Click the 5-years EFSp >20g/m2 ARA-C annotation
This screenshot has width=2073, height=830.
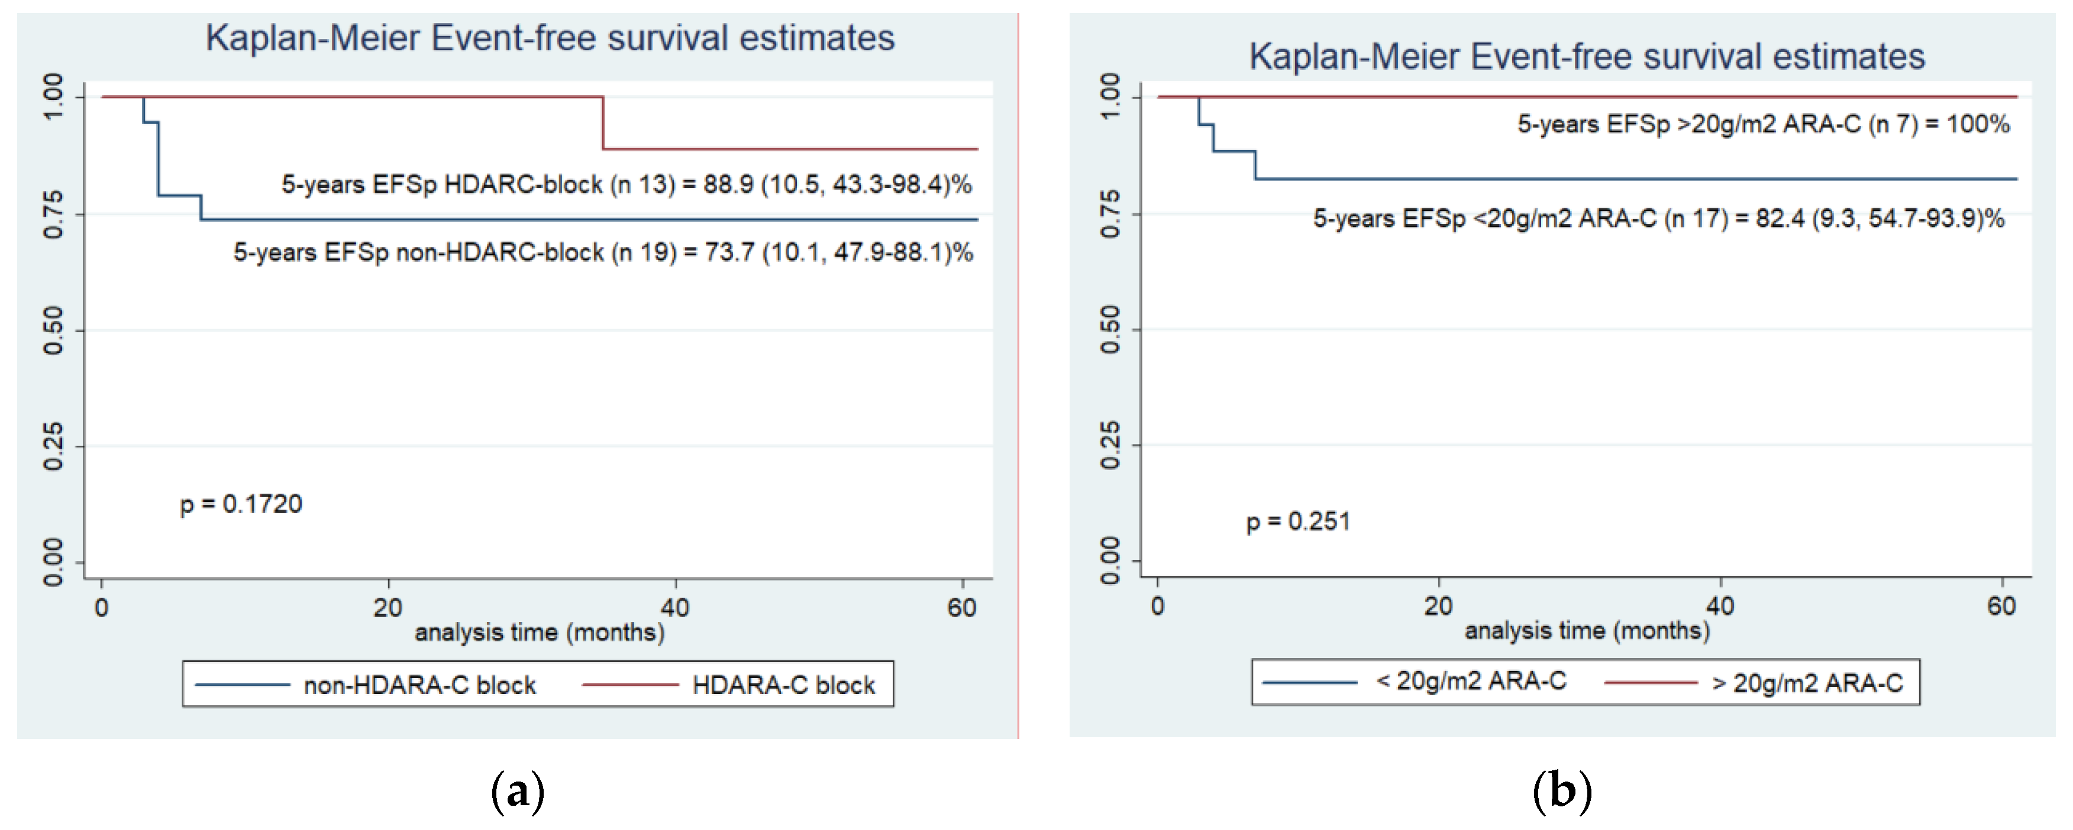click(x=1763, y=125)
